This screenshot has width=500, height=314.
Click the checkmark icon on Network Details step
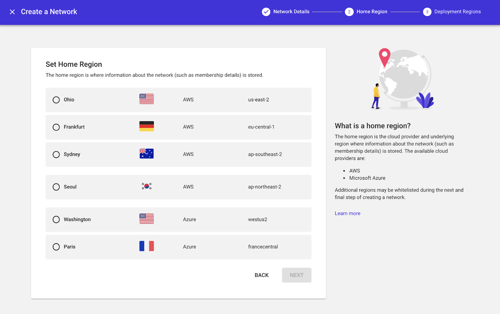[x=266, y=12]
